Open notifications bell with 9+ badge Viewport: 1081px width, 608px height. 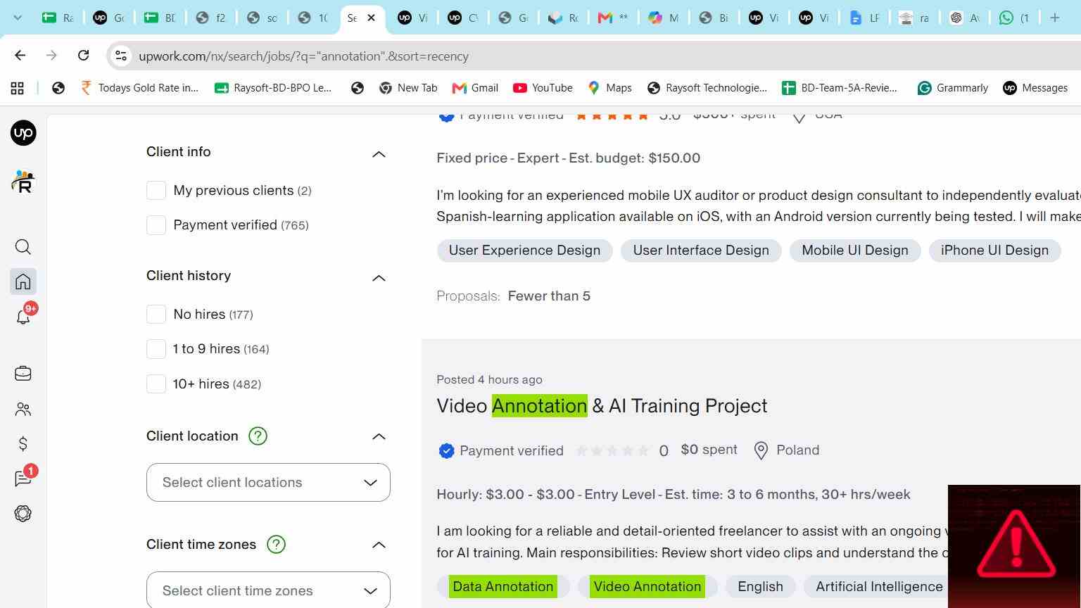tap(23, 317)
